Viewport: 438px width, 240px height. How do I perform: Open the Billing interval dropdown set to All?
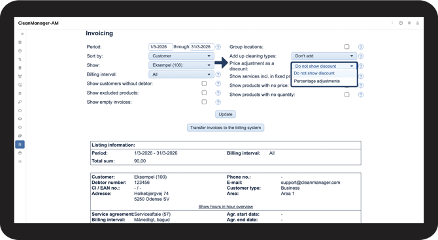[x=181, y=74]
